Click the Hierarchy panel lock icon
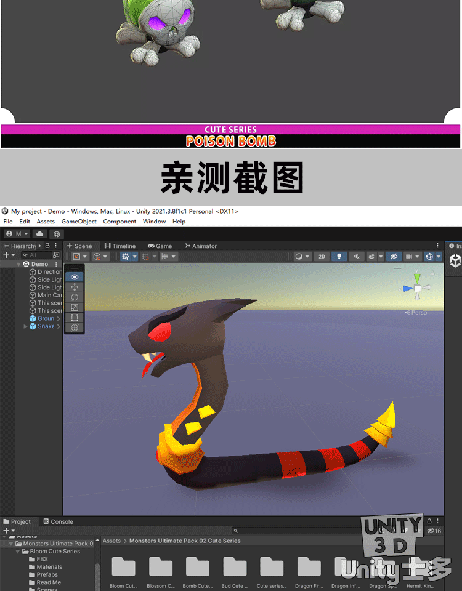The width and height of the screenshot is (462, 591). tap(47, 246)
